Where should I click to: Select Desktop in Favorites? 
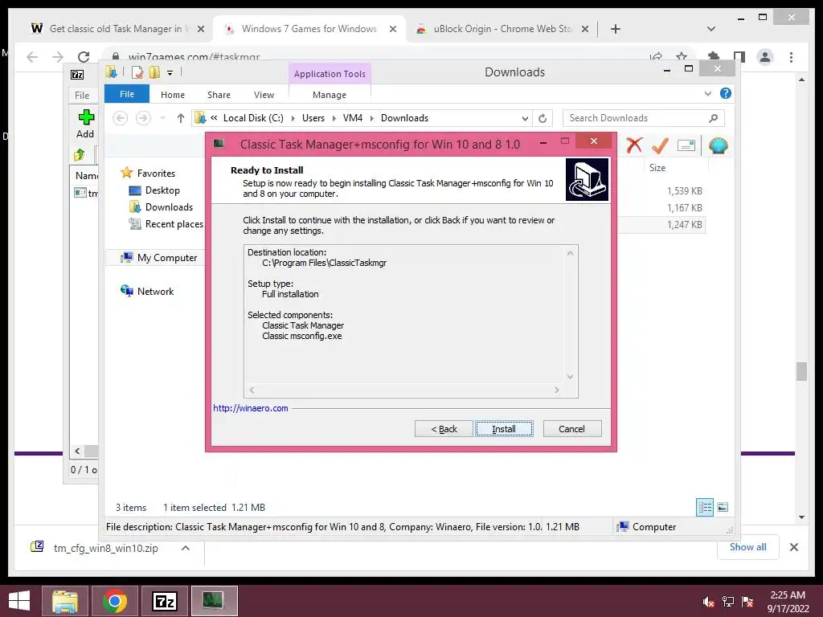154,190
